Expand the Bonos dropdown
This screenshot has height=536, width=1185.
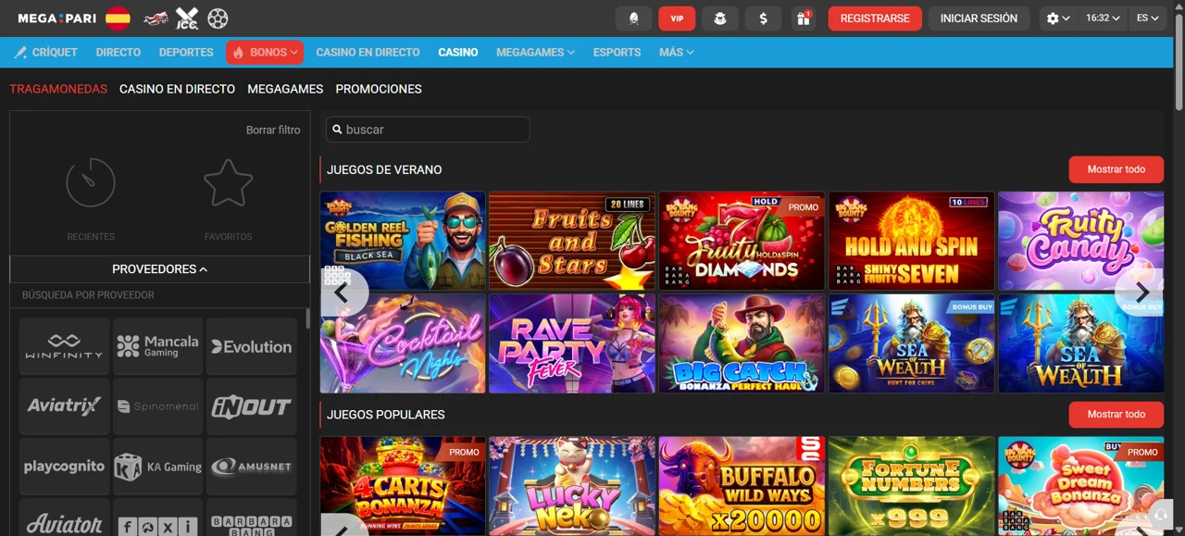pyautogui.click(x=265, y=53)
